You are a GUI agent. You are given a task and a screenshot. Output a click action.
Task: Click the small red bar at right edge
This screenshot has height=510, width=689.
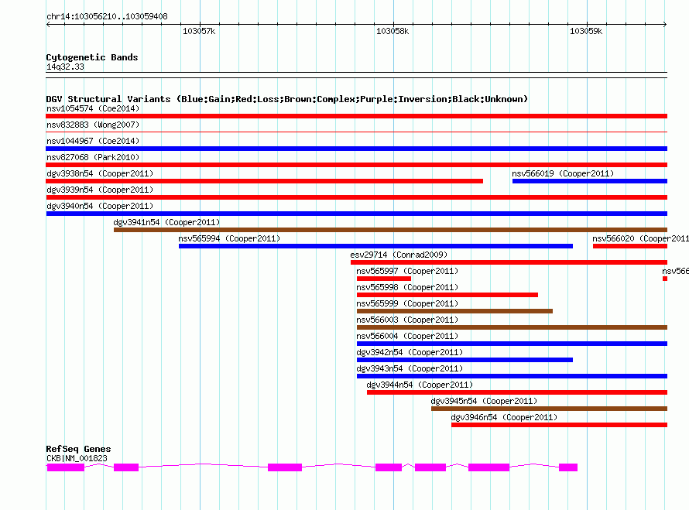[x=665, y=279]
